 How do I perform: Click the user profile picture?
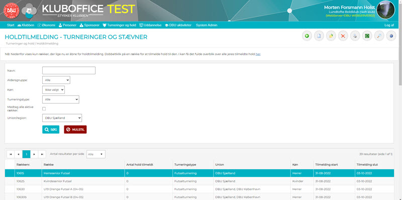(385, 10)
